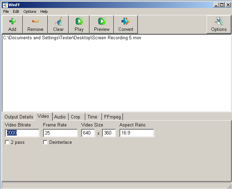Select Screen Recording 5.mov in file list
This screenshot has width=232, height=189.
[72, 38]
